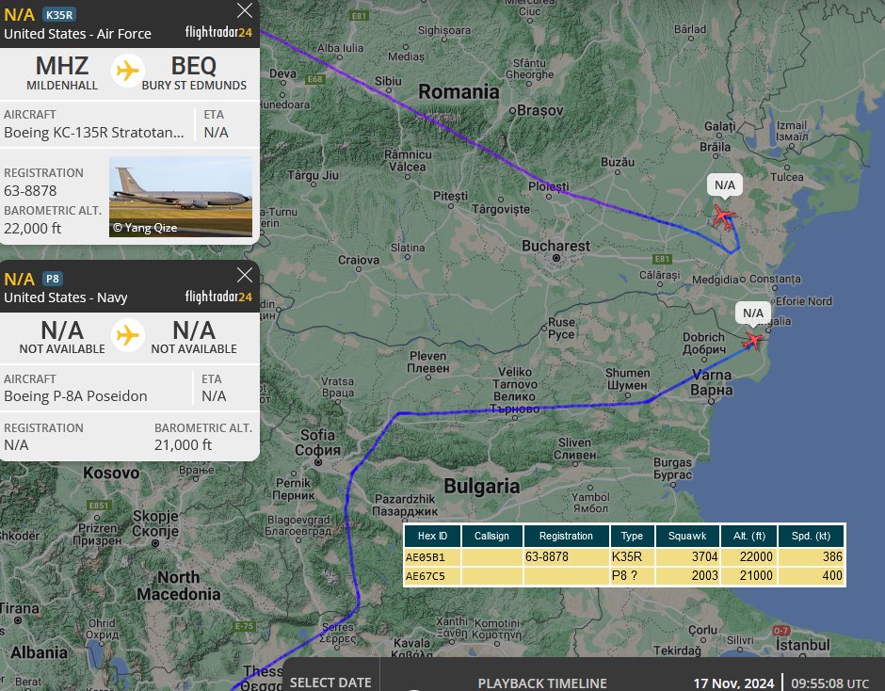885x691 pixels.
Task: Click the E68 road shield near Deva
Action: pyautogui.click(x=315, y=79)
